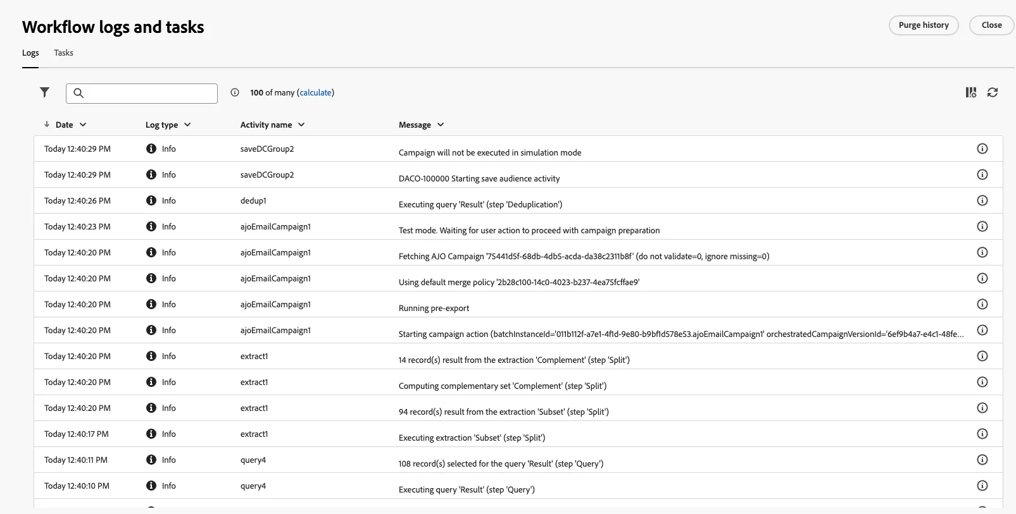
Task: Open details for '94 record(s) result' row
Action: (982, 408)
